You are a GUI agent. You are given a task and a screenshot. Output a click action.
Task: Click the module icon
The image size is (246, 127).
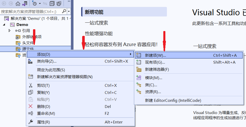click(139, 78)
